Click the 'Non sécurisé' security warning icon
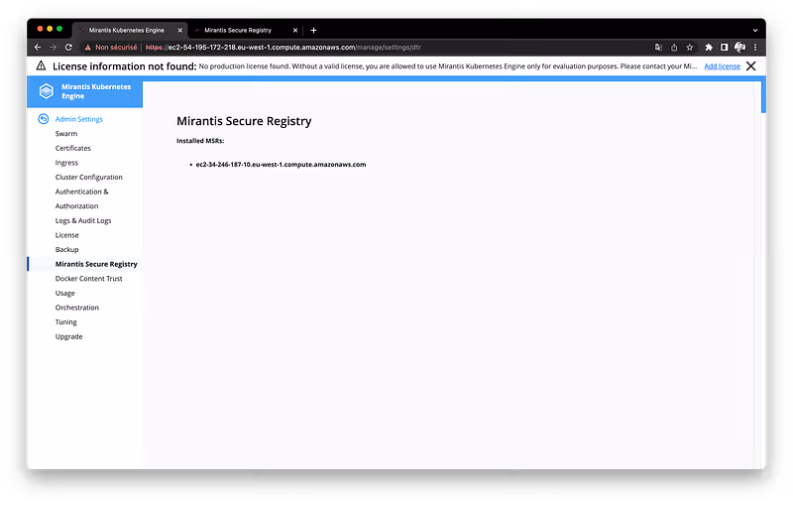This screenshot has height=505, width=793. pos(87,47)
